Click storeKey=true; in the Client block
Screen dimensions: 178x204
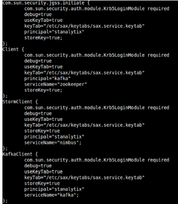[43, 90]
